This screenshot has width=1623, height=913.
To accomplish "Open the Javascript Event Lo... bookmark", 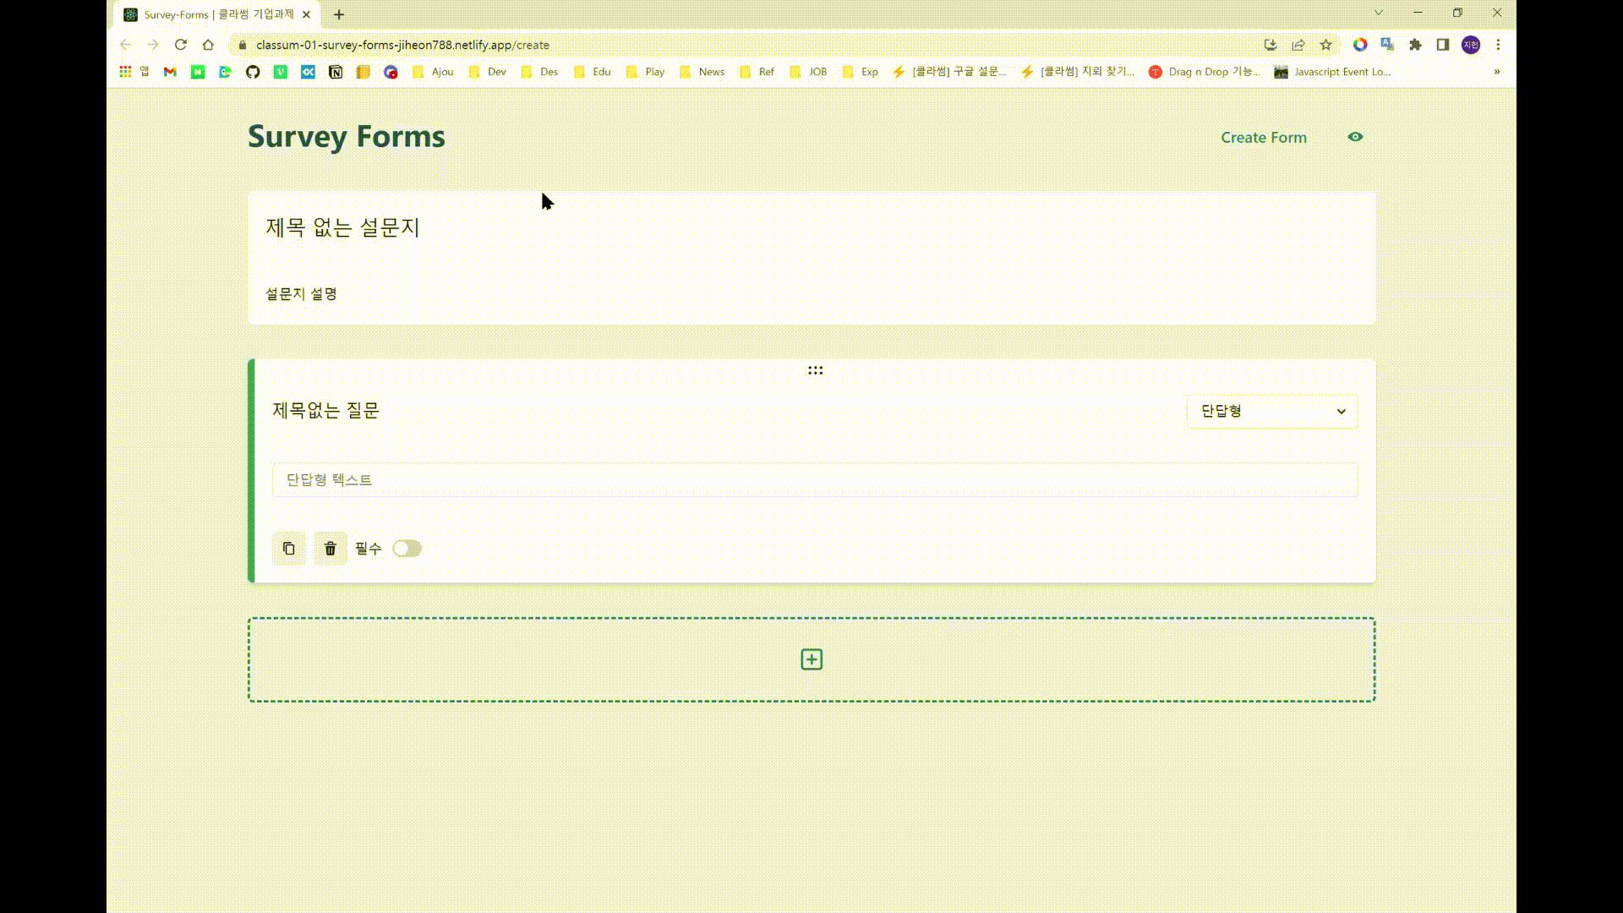I will (1333, 72).
